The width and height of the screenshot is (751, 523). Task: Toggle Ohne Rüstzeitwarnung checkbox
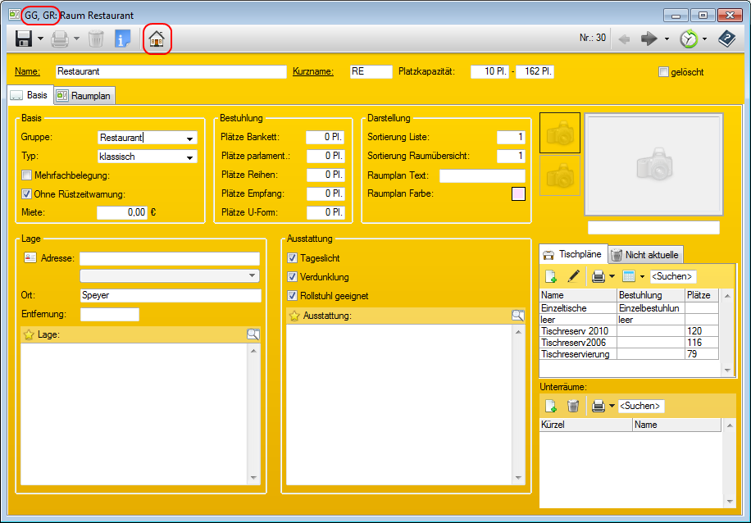click(27, 194)
